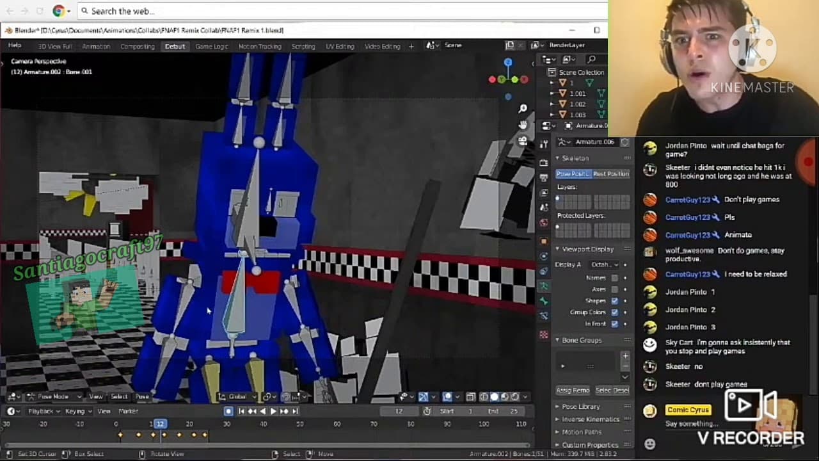Open the Texture properties tab icon
Viewport: 819px width, 461px height.
pyautogui.click(x=545, y=334)
